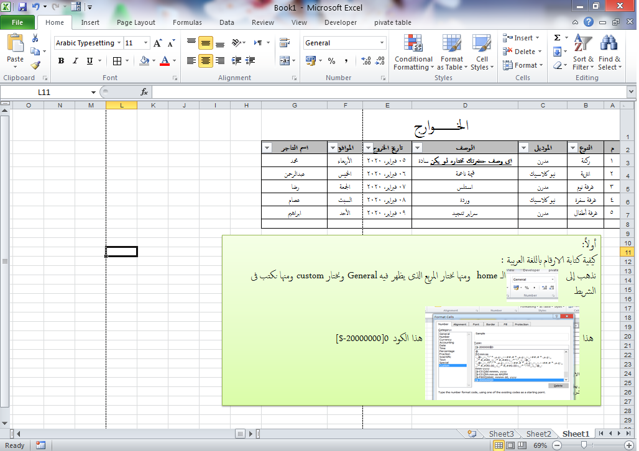The width and height of the screenshot is (639, 451).
Task: Toggle Bold formatting
Action: [x=61, y=61]
